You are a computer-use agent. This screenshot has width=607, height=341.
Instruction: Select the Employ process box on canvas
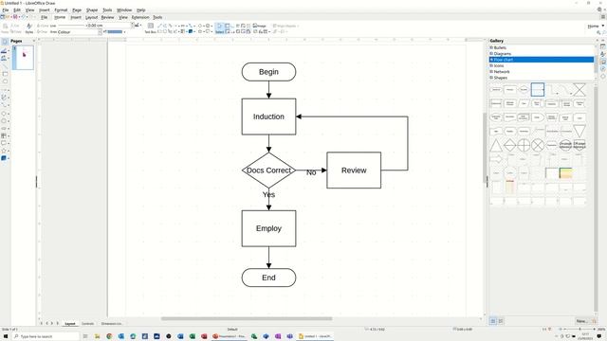268,228
